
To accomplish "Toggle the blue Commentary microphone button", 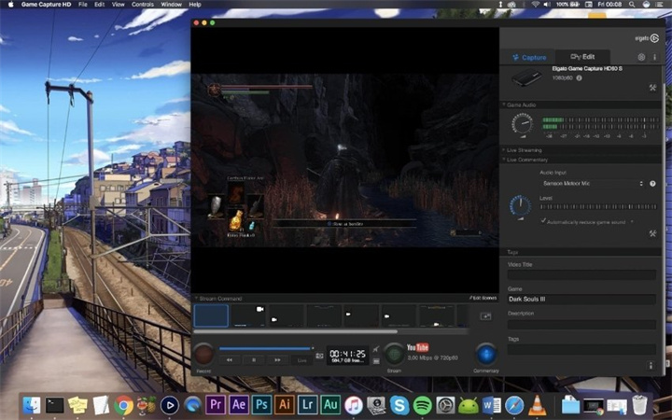I will point(486,355).
